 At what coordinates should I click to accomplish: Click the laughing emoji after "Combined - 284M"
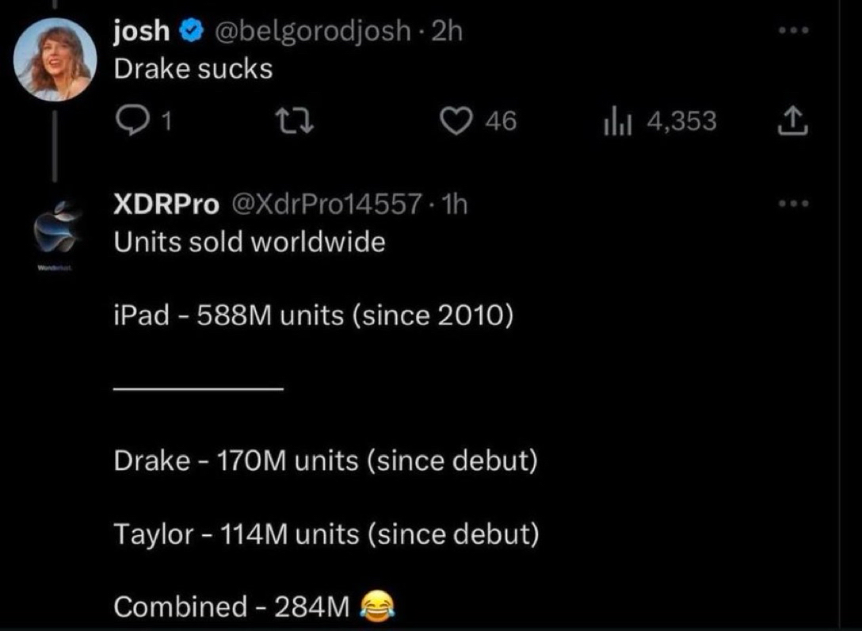[378, 607]
